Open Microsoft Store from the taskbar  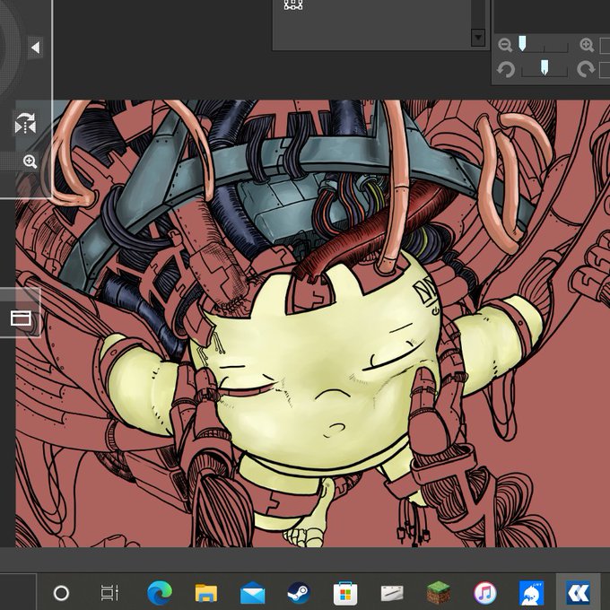coord(345,593)
